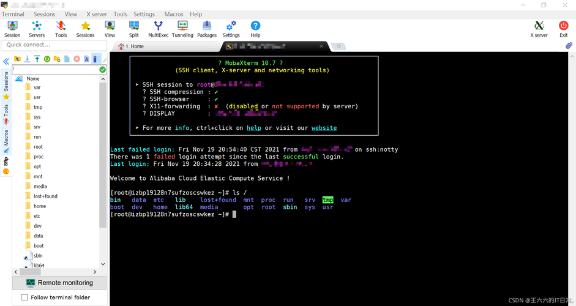Viewport: 576px width, 306px height.
Task: Select the Sessions vertical sidebar tab
Action: tap(6, 85)
